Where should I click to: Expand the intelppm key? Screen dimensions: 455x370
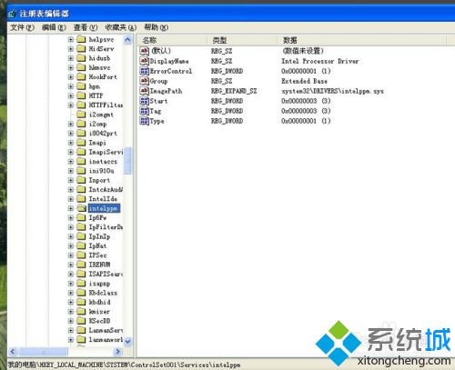click(x=71, y=208)
